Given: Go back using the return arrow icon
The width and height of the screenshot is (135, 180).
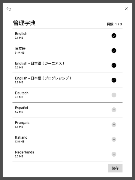Looking at the screenshot, I should pyautogui.click(x=9, y=9).
